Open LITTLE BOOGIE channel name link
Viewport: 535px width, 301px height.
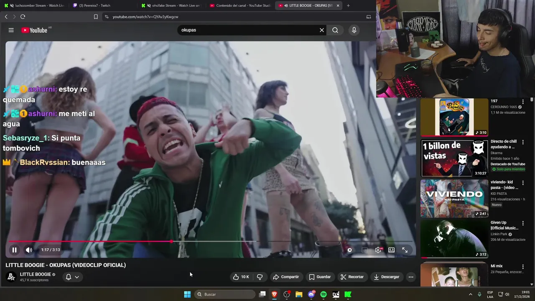[x=36, y=274]
